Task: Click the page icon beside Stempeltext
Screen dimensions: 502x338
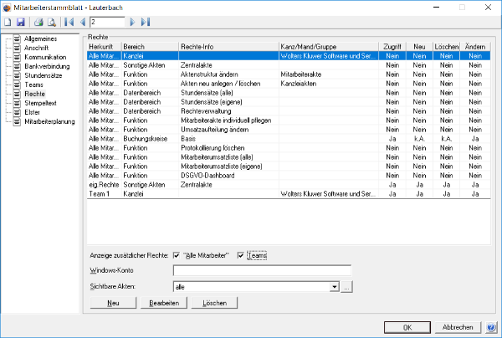Action: click(x=17, y=103)
